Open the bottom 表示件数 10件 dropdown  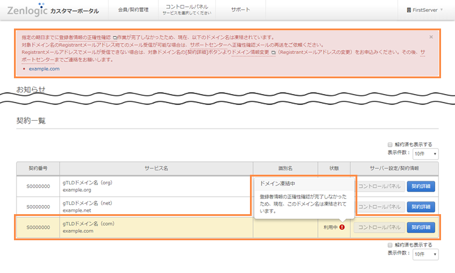pos(425,254)
